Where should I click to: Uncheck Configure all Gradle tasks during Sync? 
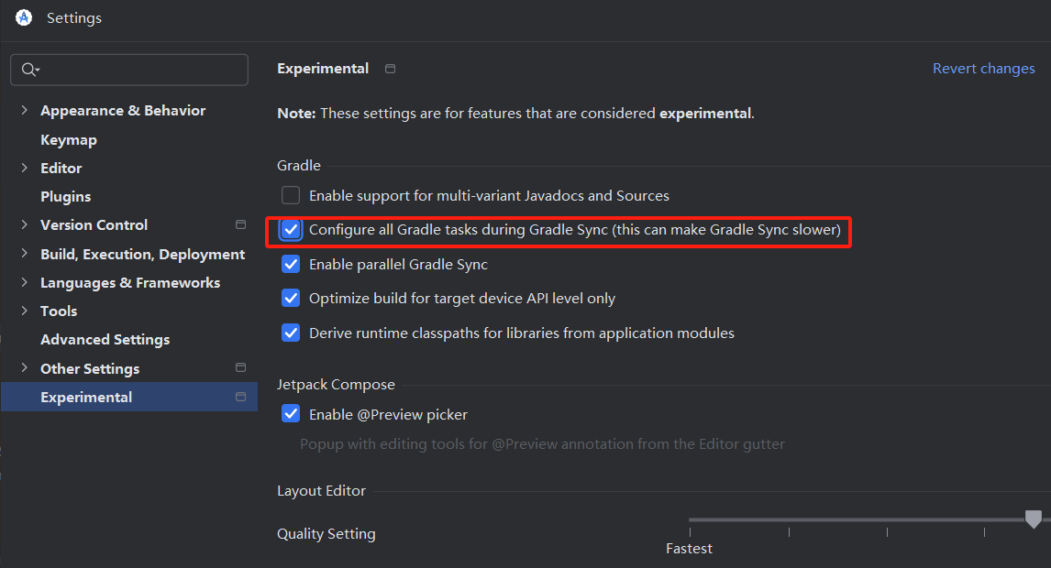coord(291,230)
